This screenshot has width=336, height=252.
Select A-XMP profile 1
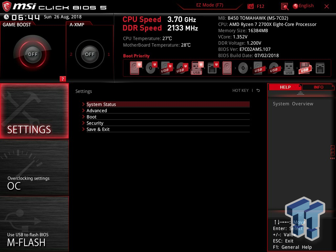click(x=109, y=54)
